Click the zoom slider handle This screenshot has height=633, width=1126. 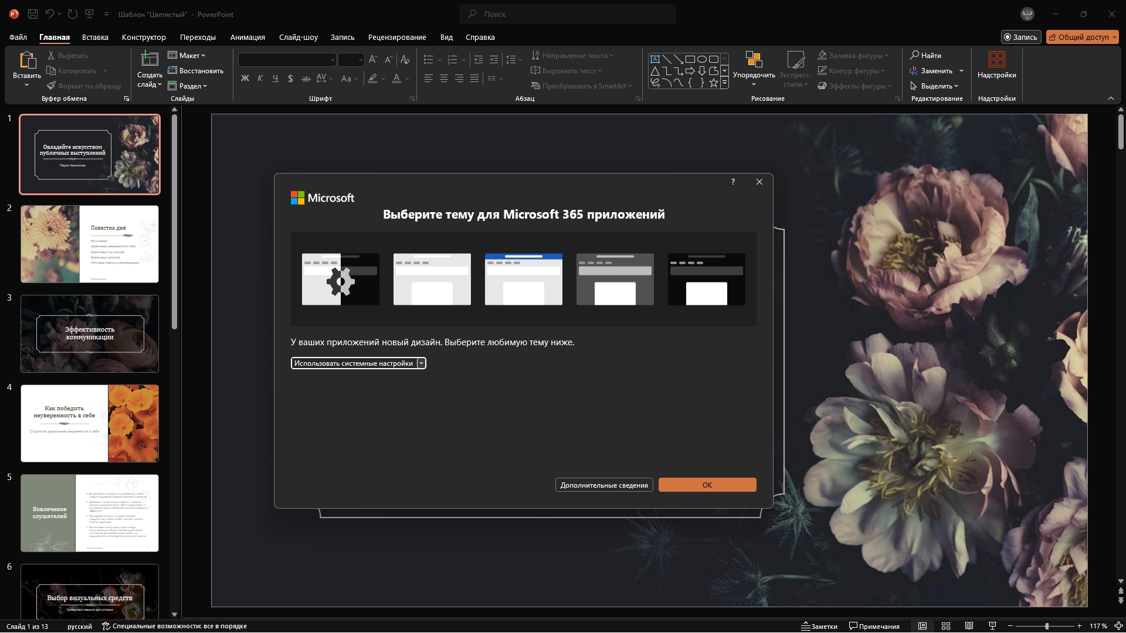click(1046, 626)
